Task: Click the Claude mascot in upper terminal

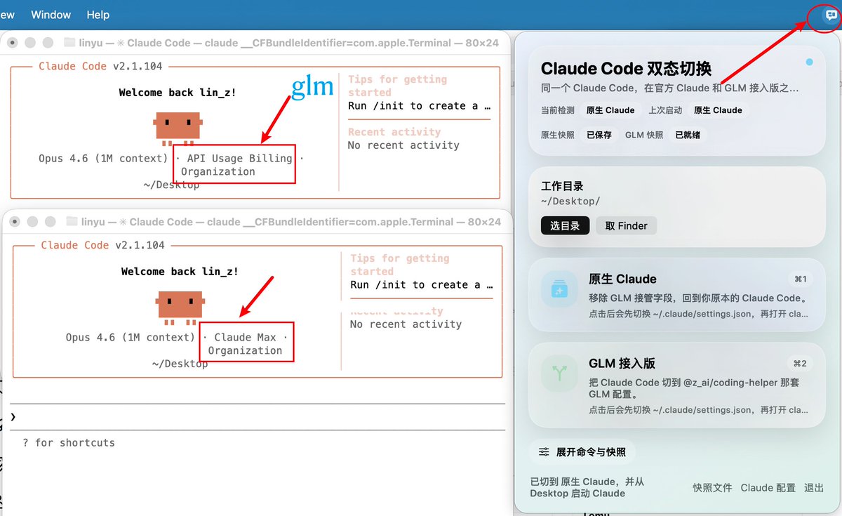Action: (x=178, y=128)
